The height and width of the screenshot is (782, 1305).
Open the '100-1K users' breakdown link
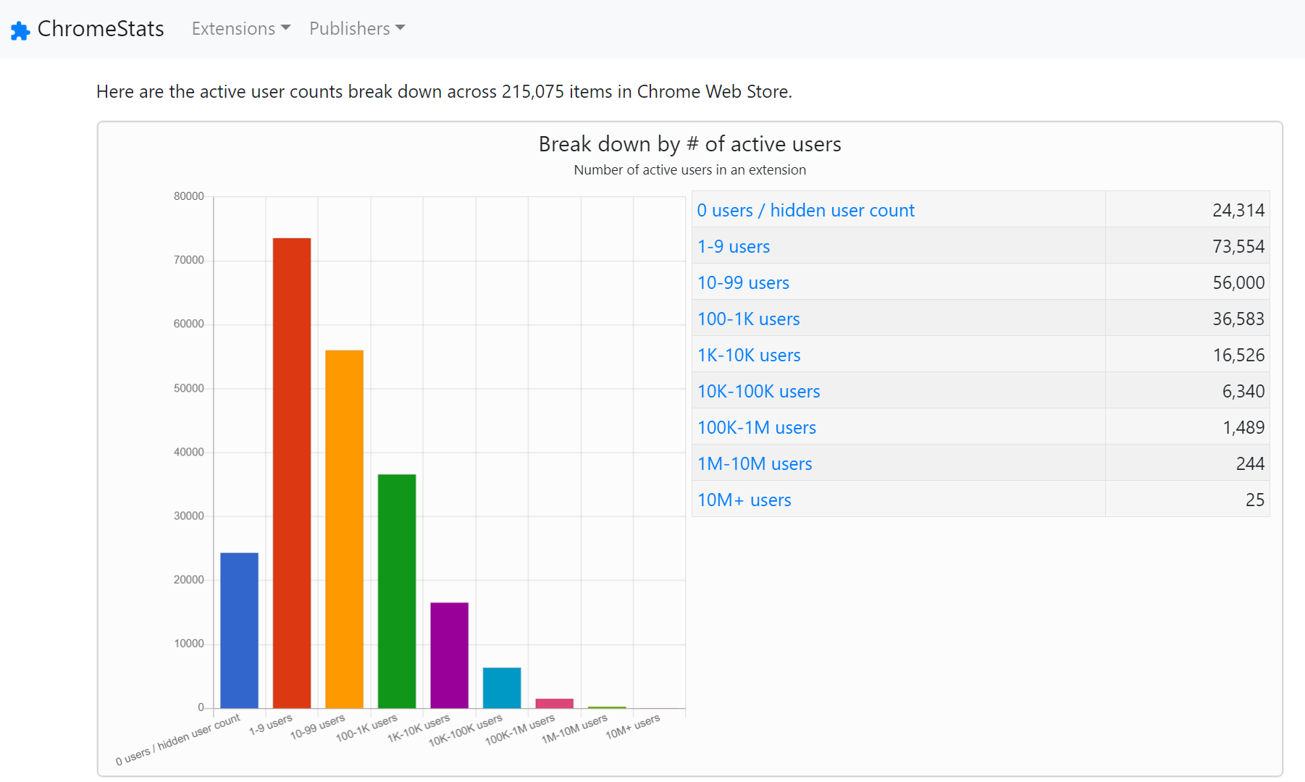click(x=748, y=319)
